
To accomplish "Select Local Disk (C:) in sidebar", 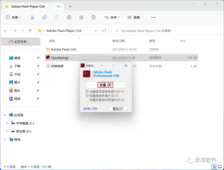I will 22,123.
